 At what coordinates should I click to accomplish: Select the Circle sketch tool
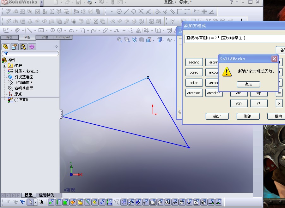click(x=60, y=31)
